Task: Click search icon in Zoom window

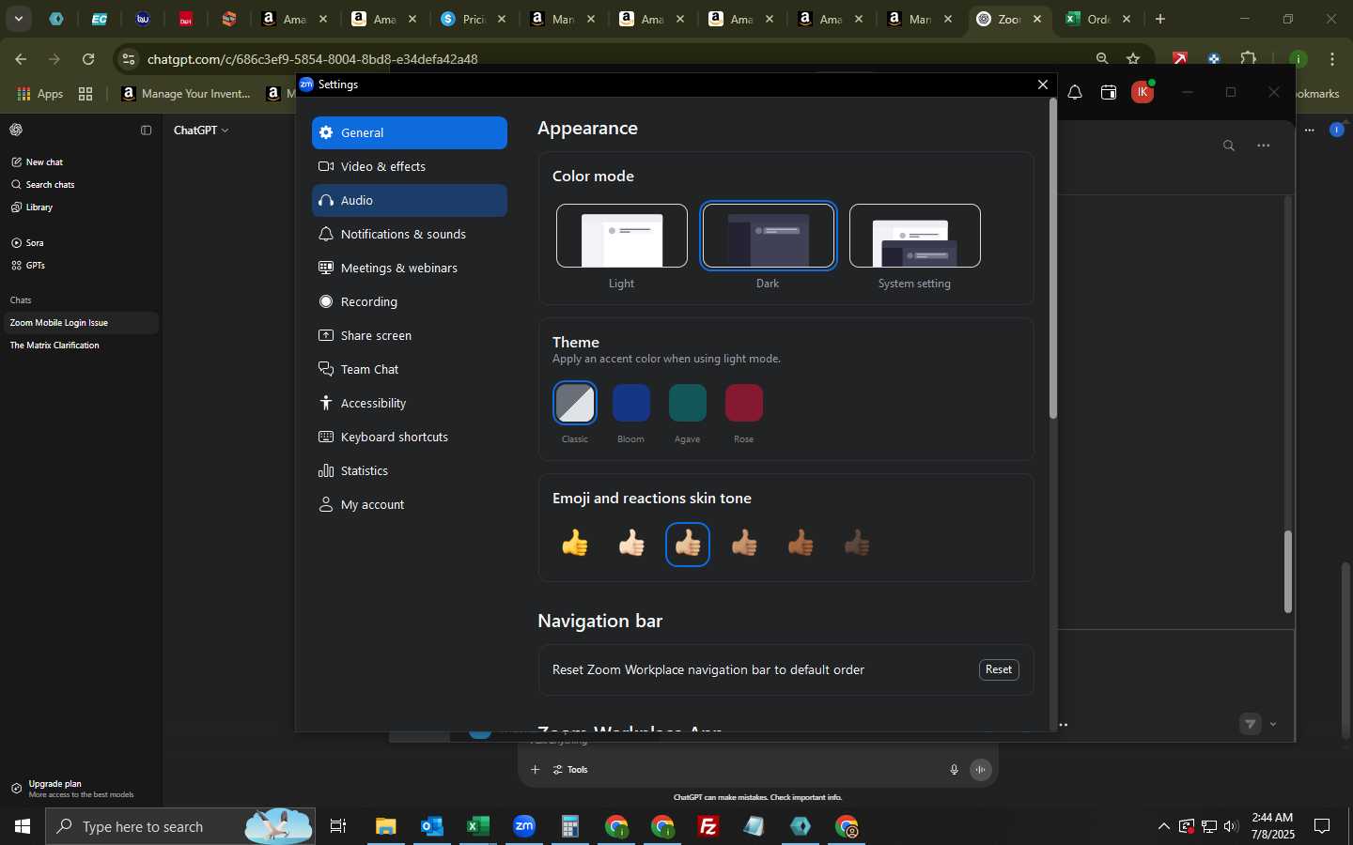Action: coord(1229,146)
